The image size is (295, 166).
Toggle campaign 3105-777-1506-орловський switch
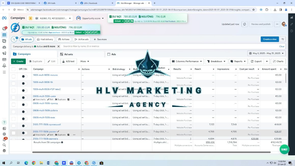point(24,126)
